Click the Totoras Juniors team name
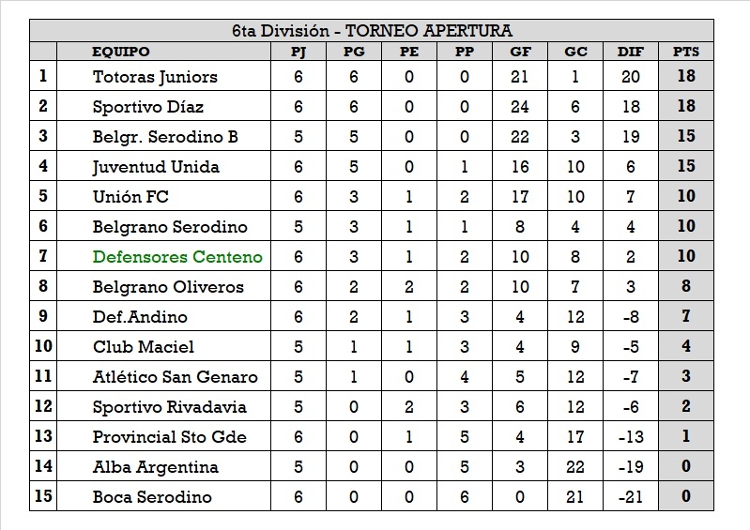The image size is (750, 530). pos(155,77)
